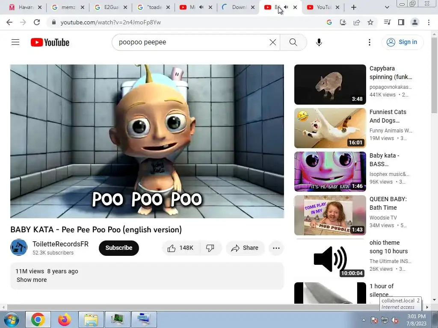438x328 pixels.
Task: Go forward with the browser forward arrow
Action: (x=23, y=22)
